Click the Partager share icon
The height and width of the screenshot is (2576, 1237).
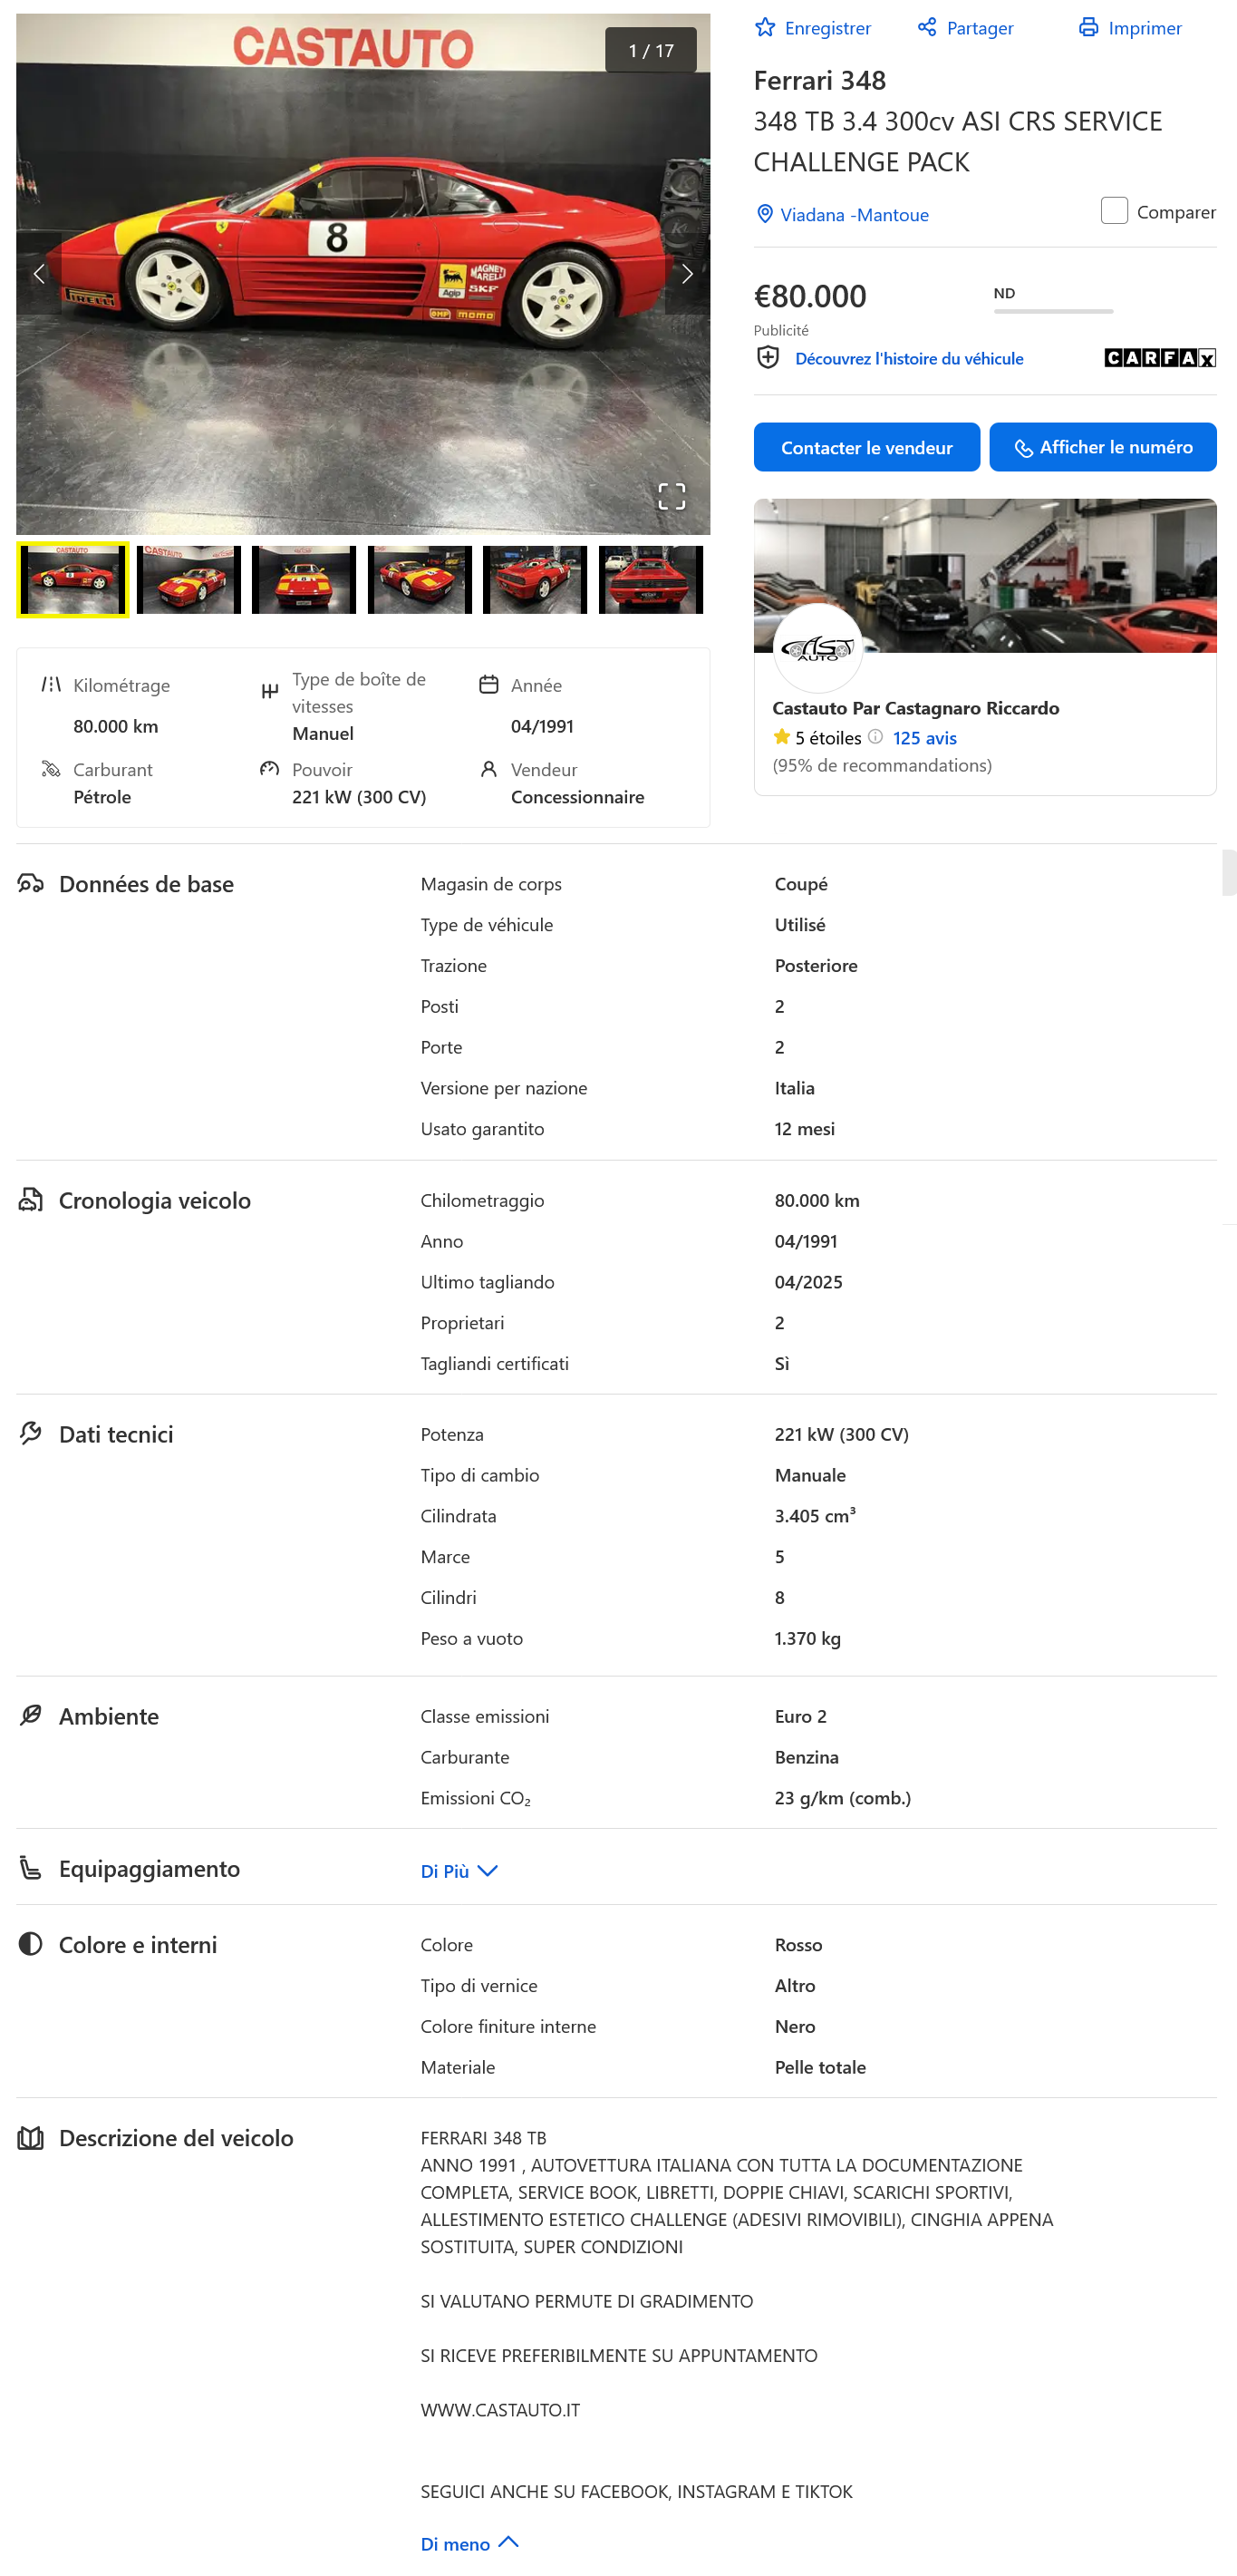click(x=926, y=28)
